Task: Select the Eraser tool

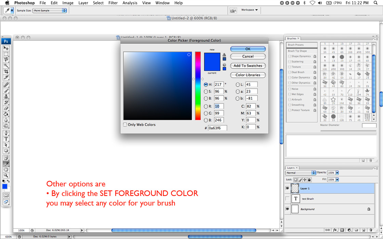Action: 6,108
